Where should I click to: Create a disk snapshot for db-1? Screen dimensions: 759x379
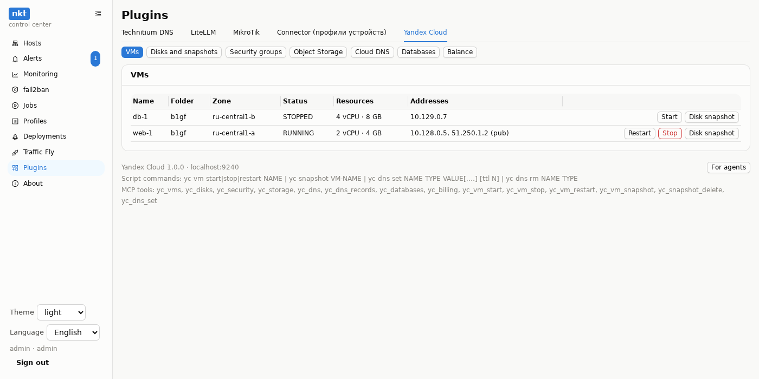(712, 117)
